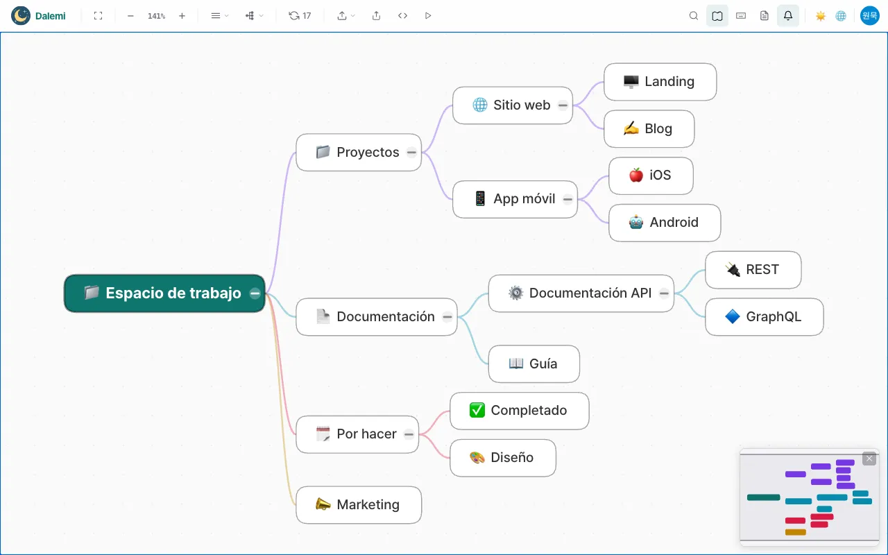Select the Marketing node
Screen dimensions: 888x555
tap(359, 505)
